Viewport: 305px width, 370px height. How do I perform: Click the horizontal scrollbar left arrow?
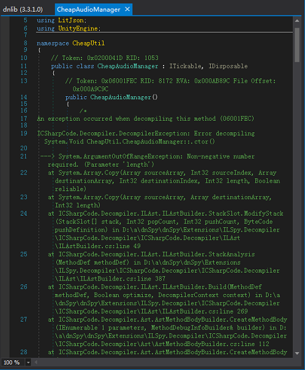coord(36,362)
